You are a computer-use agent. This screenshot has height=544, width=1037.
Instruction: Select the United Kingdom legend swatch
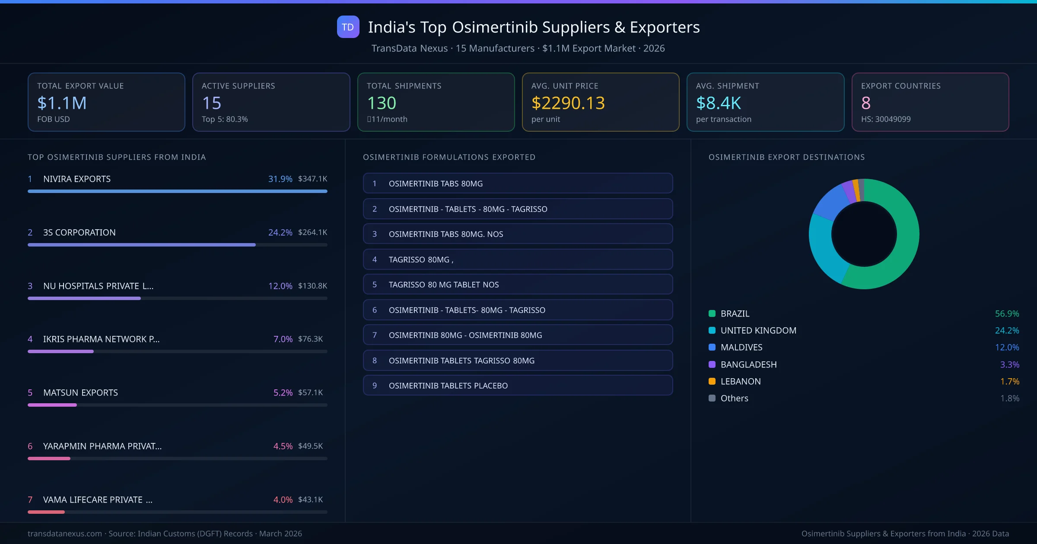coord(711,330)
